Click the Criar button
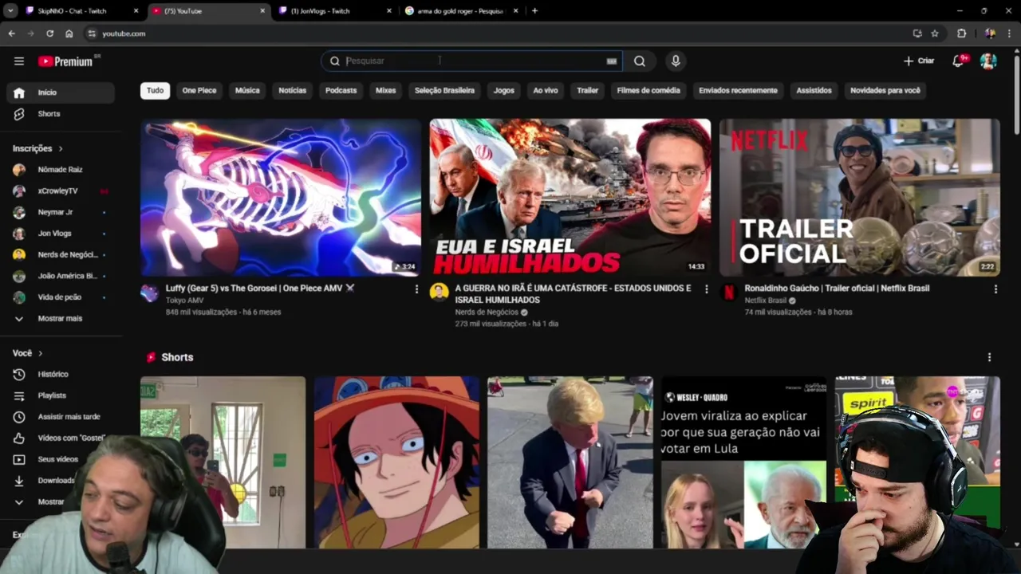This screenshot has height=574, width=1021. pos(919,61)
